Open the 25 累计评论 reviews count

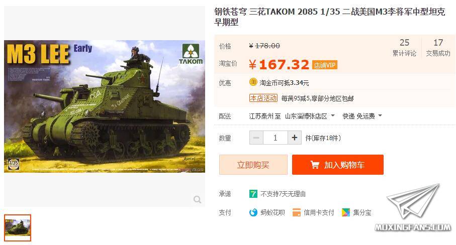(404, 48)
